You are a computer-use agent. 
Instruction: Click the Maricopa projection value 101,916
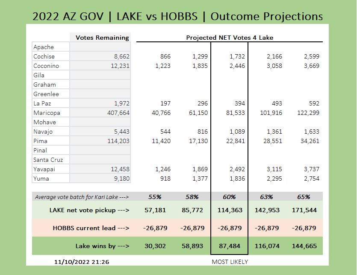pos(271,113)
